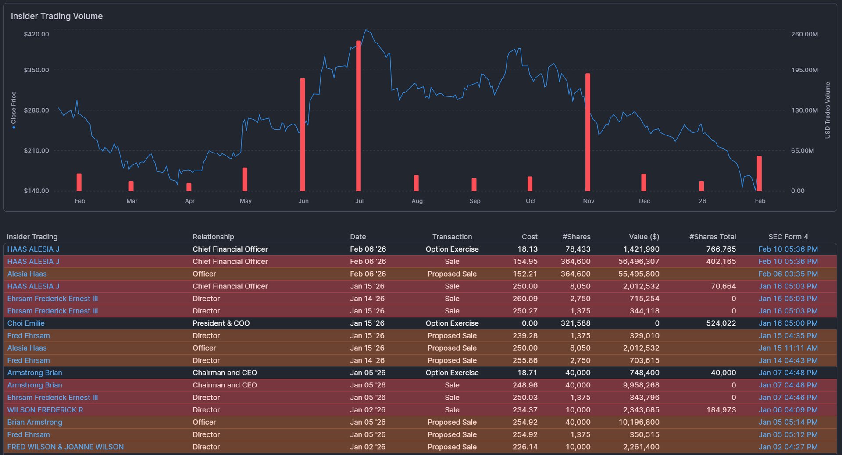The width and height of the screenshot is (842, 455).
Task: Click the #Shares column header
Action: pyautogui.click(x=576, y=237)
